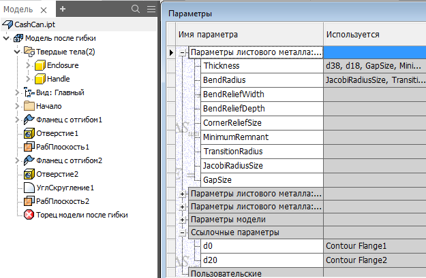
Task: Select the Thickness parameter name cell
Action: pos(262,66)
